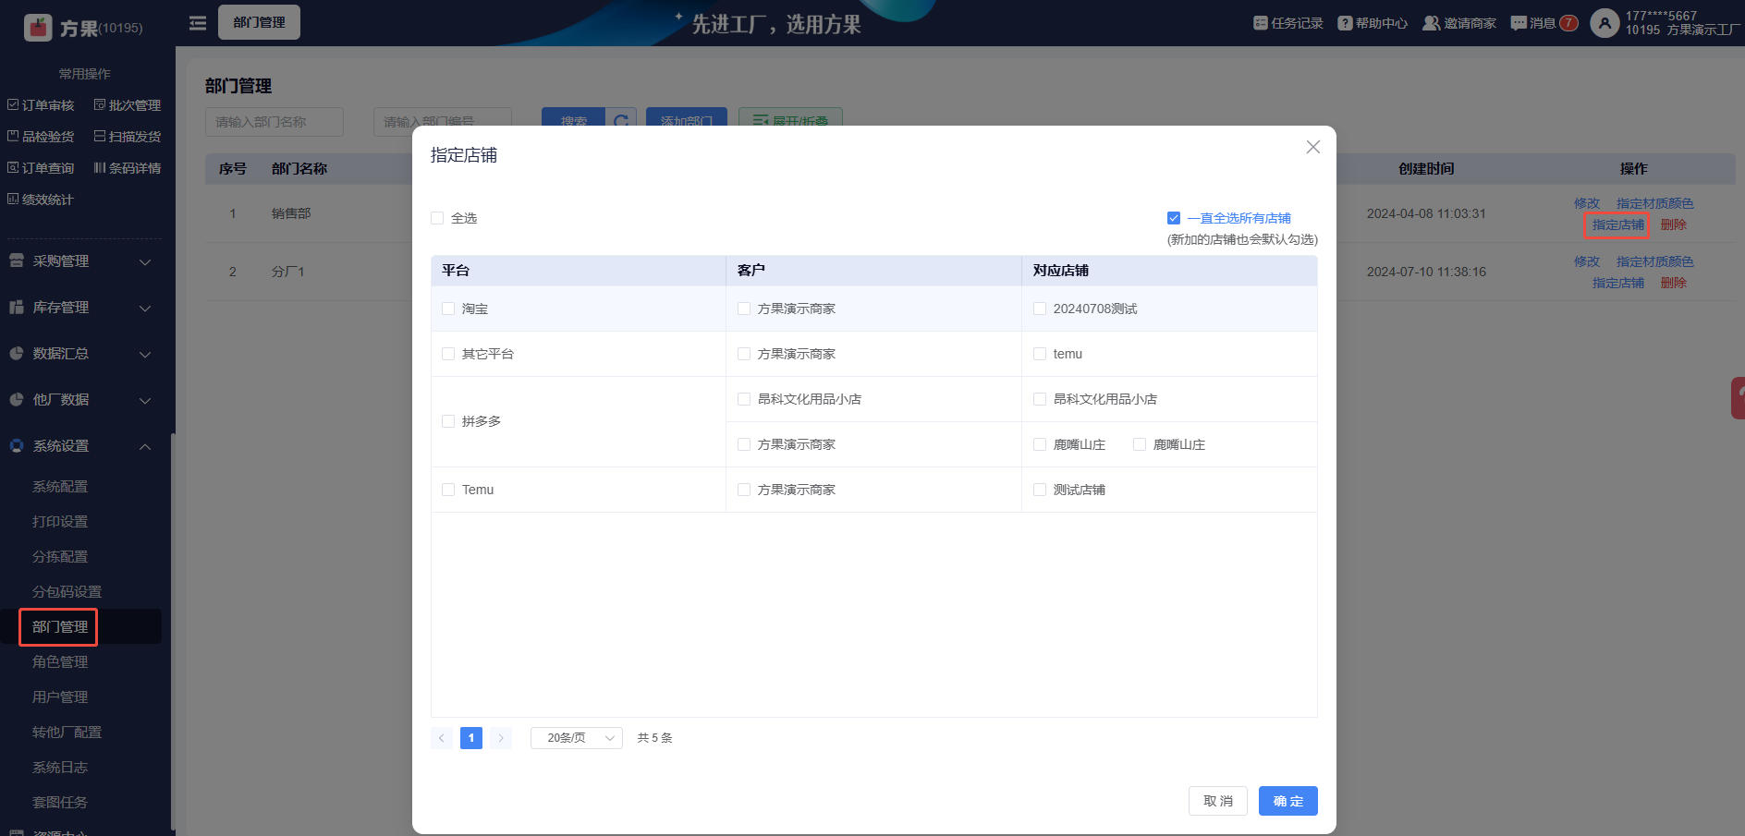Click 指定店铺 for the 分厂1 row

coord(1617,283)
